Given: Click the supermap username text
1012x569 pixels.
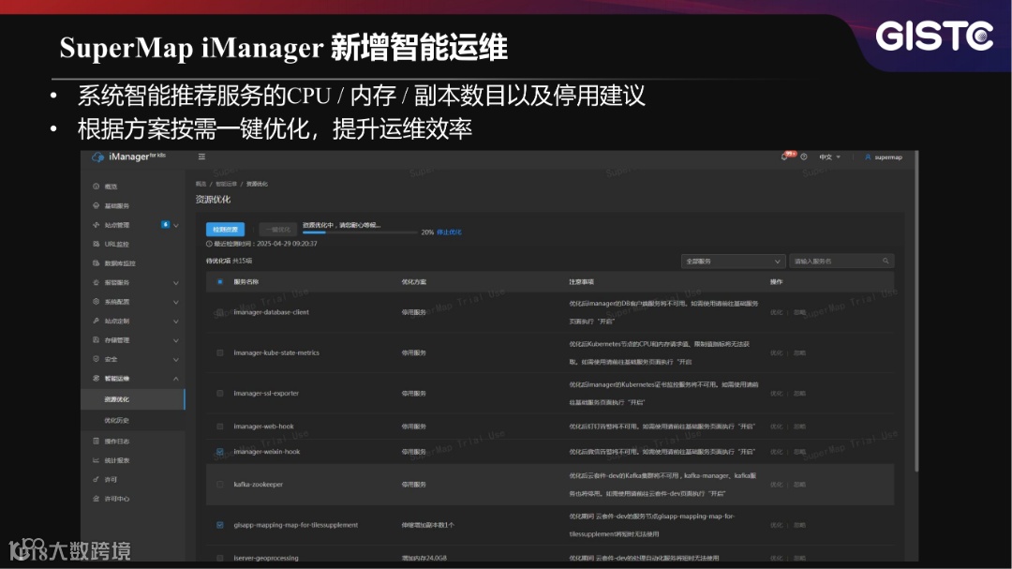Looking at the screenshot, I should coord(888,157).
